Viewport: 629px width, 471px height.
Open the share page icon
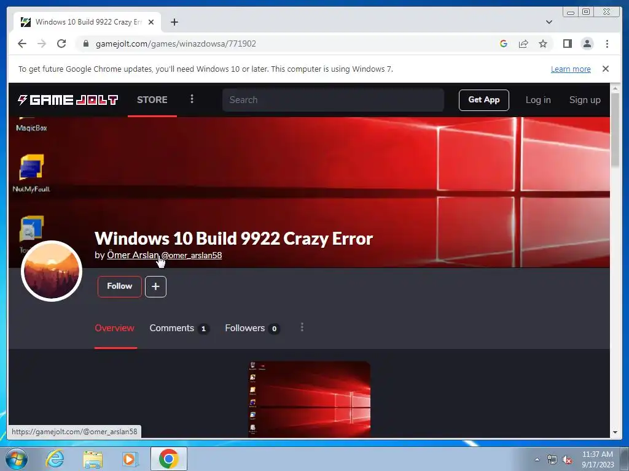click(523, 44)
